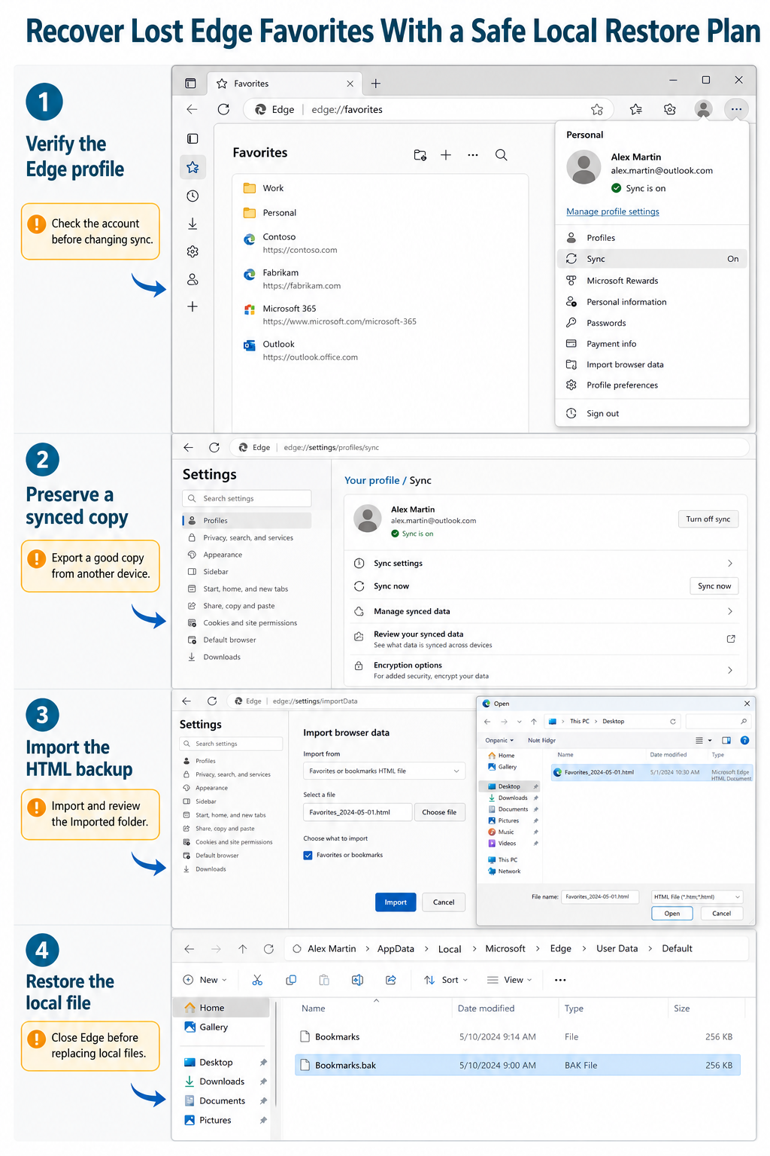Click Tab actions icon left of Favorites tab
The height and width of the screenshot is (1156, 770).
(190, 84)
